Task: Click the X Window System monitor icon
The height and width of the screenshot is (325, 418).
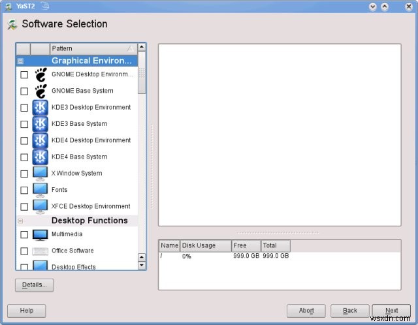Action: pos(40,174)
